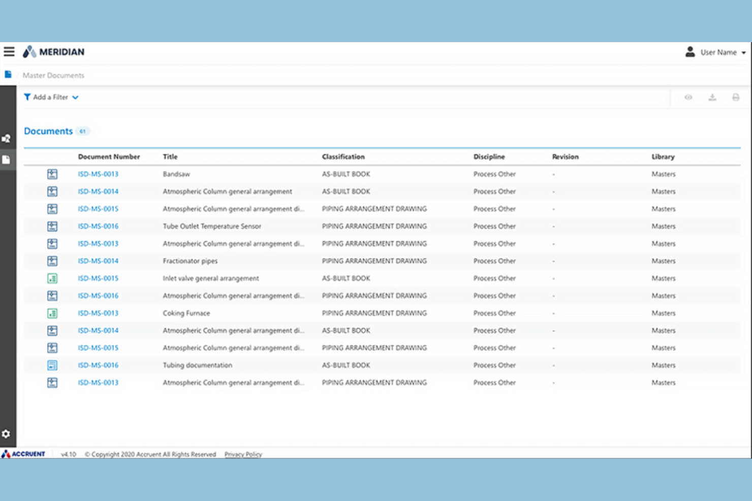Open document ISD-MS-0014 Atmospheric Column general arrangement

98,191
